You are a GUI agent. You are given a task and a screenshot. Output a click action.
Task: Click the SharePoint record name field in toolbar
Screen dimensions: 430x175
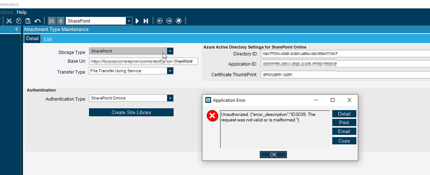click(96, 21)
